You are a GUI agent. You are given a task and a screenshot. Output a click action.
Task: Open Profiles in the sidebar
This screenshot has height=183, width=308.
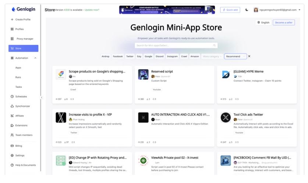(20, 29)
